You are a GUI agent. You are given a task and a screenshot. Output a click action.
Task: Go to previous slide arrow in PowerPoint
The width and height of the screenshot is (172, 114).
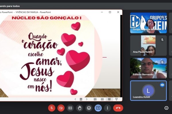(75, 99)
